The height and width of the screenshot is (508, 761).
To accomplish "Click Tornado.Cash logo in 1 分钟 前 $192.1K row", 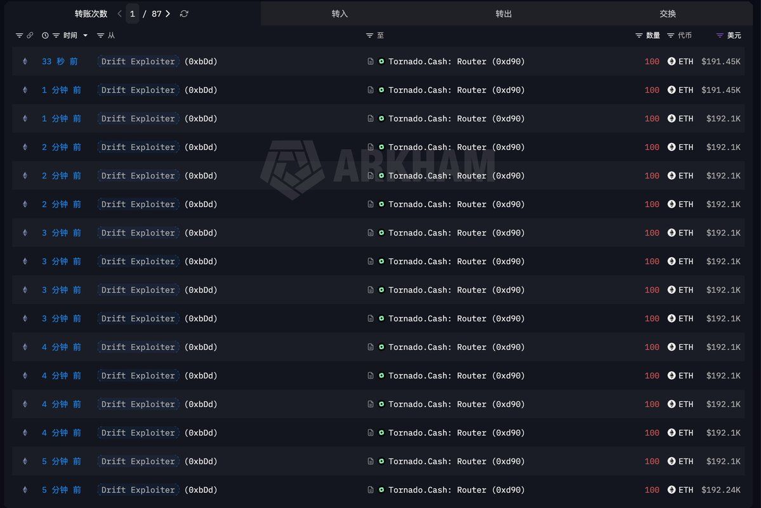I will click(x=381, y=119).
